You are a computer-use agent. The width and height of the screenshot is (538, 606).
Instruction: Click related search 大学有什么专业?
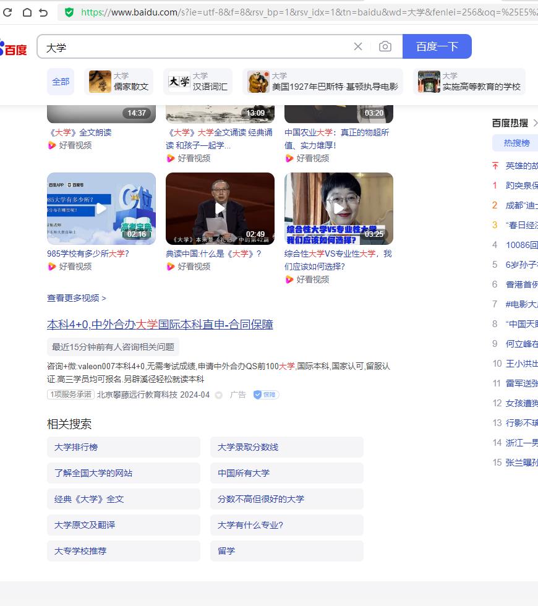pos(287,525)
